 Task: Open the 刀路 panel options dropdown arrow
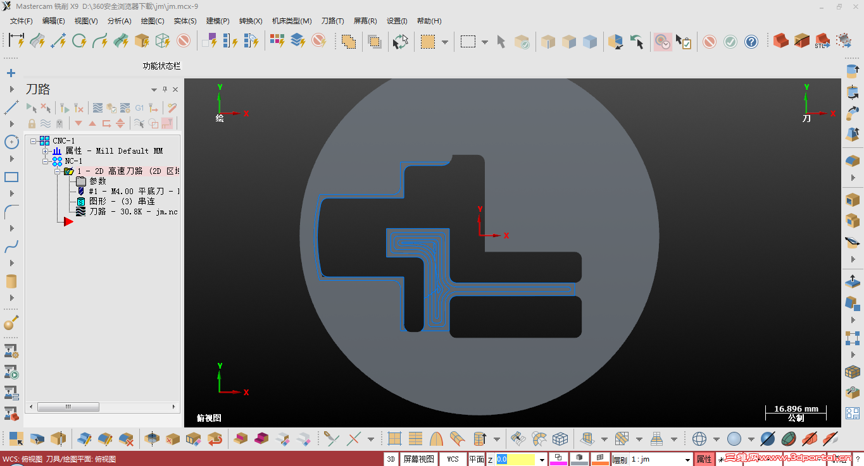tap(154, 90)
